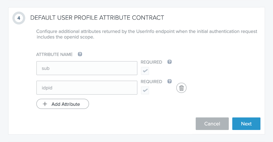The width and height of the screenshot is (273, 142).
Task: Click the REQUIRED label above idpid's checkbox
Action: pyautogui.click(x=151, y=82)
